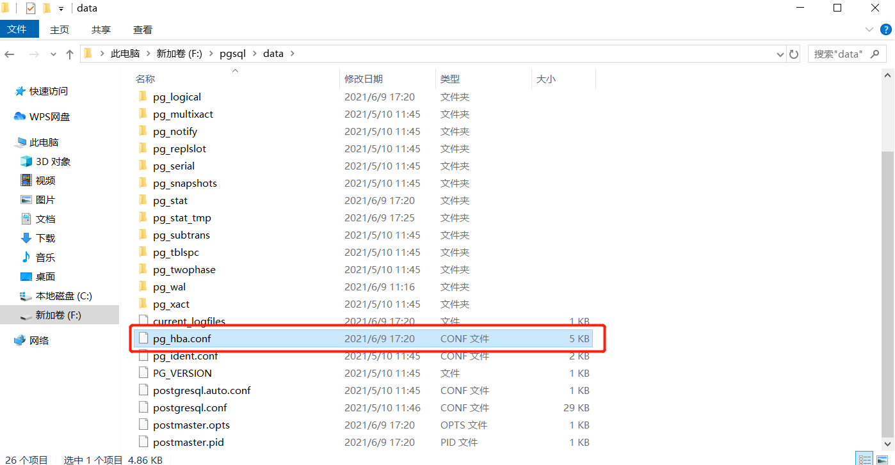Open 桌面 in the navigation pane
This screenshot has width=895, height=465.
pyautogui.click(x=45, y=276)
